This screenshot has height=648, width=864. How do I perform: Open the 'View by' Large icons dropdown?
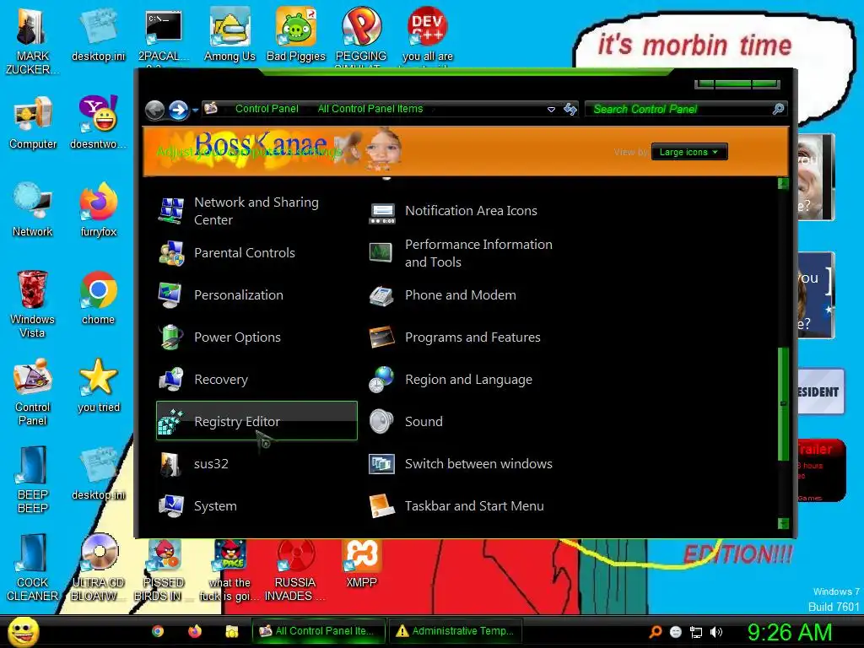[x=689, y=152]
